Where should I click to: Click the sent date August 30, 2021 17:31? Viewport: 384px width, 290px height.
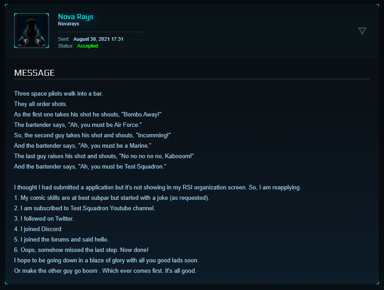98,39
